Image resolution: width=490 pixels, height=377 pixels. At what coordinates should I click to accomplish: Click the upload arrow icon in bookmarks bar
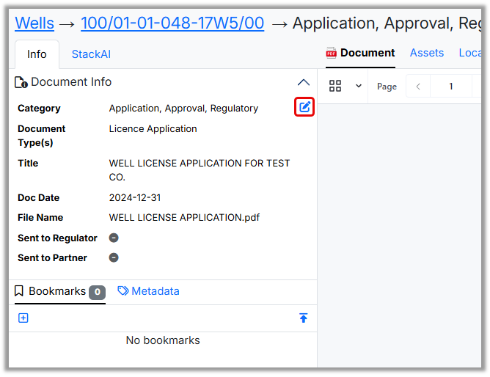click(303, 318)
